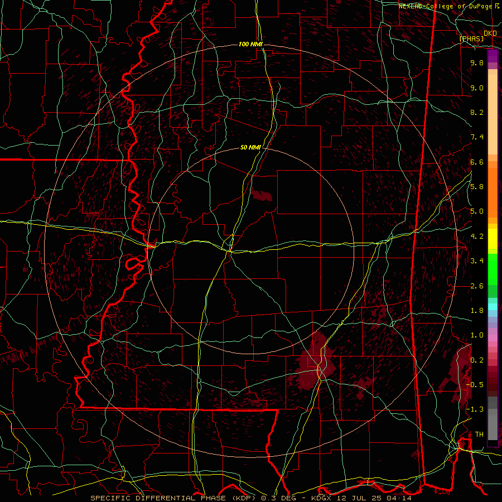Viewport: 502px width, 502px height.
Task: Select the 8.2 legend value
Action: (x=477, y=112)
